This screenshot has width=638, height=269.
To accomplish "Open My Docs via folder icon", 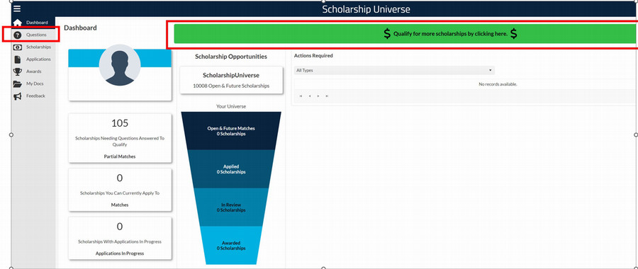I will coord(17,84).
